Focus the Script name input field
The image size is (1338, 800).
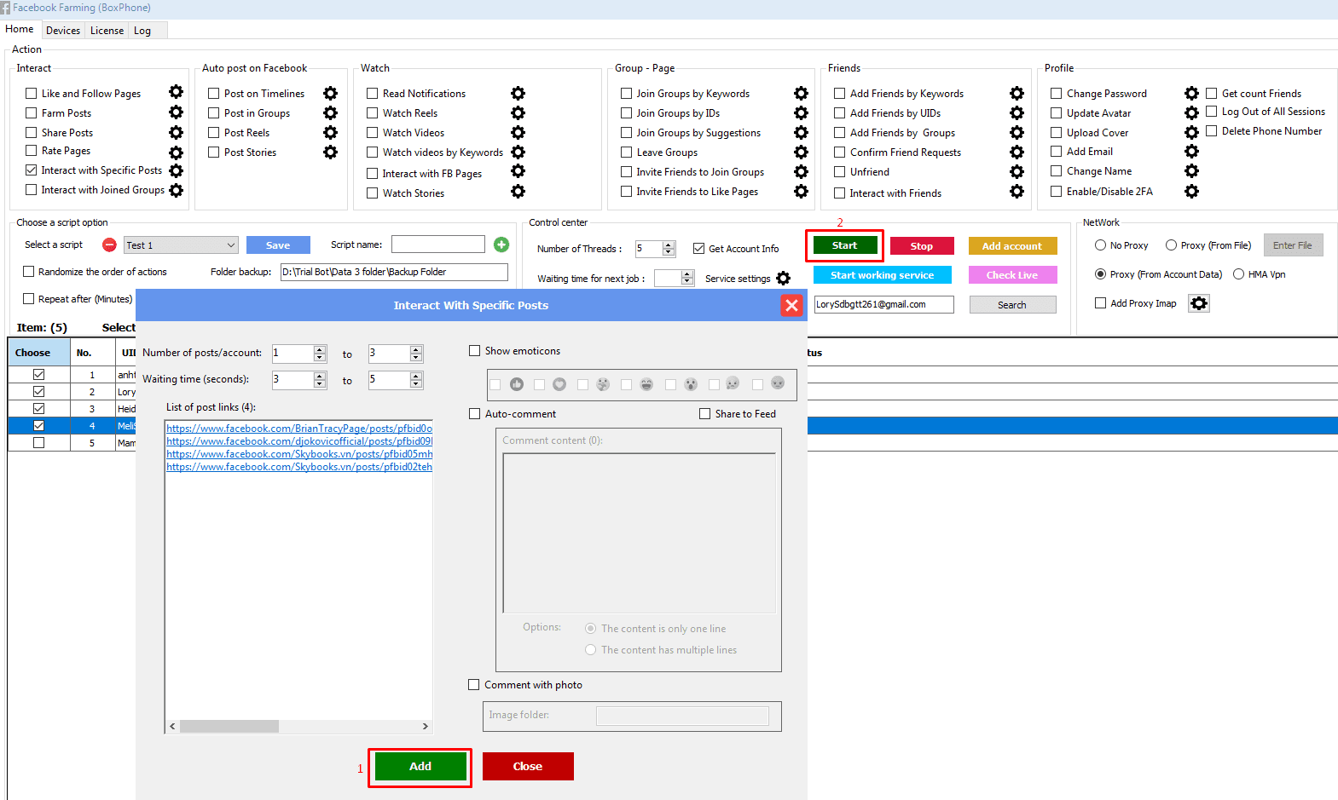438,245
